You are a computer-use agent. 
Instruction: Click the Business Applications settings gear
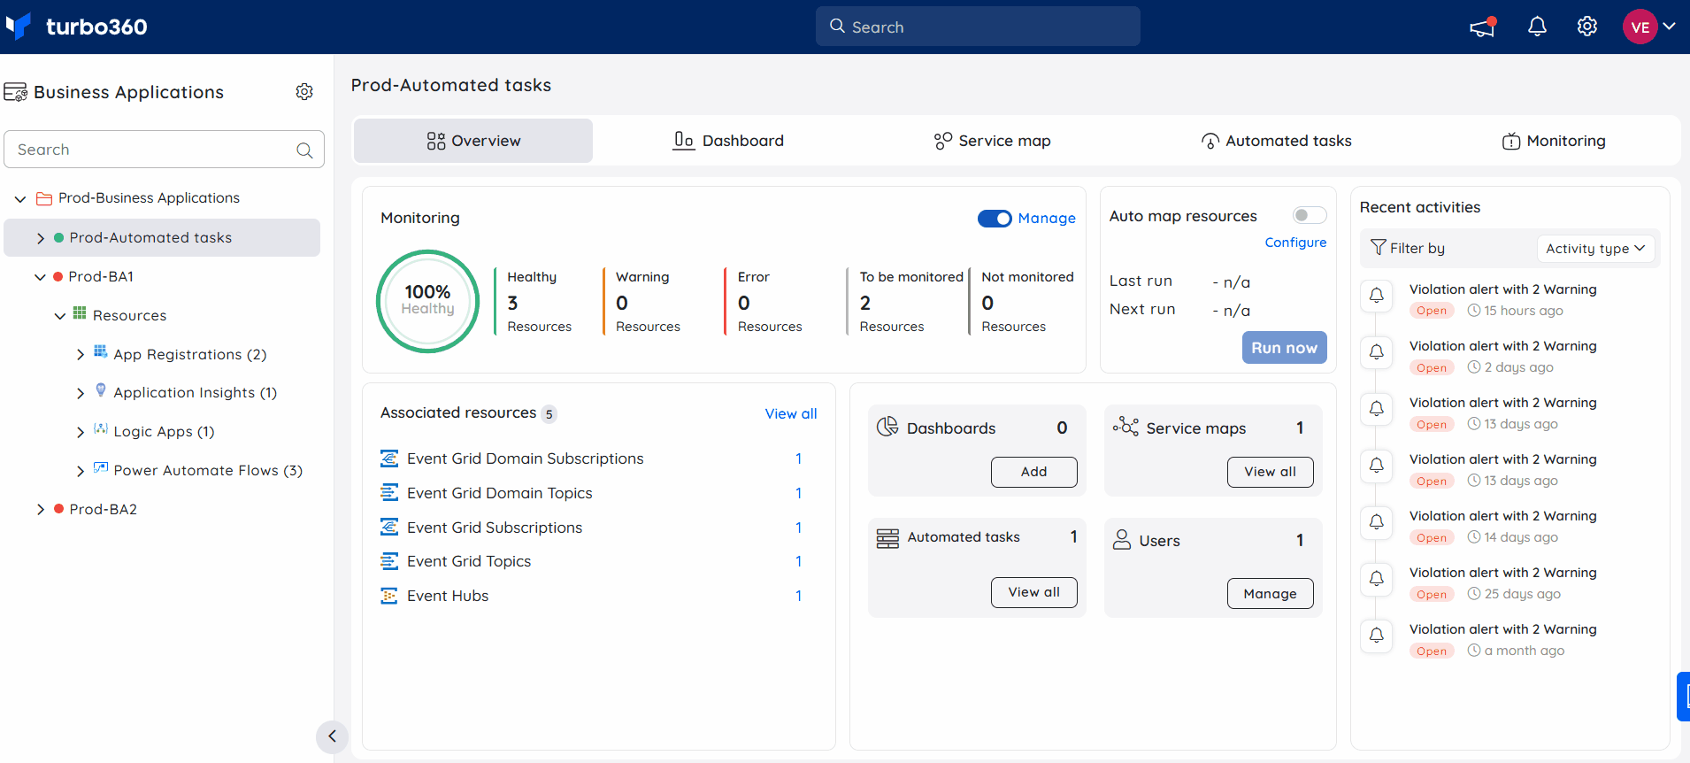304,92
